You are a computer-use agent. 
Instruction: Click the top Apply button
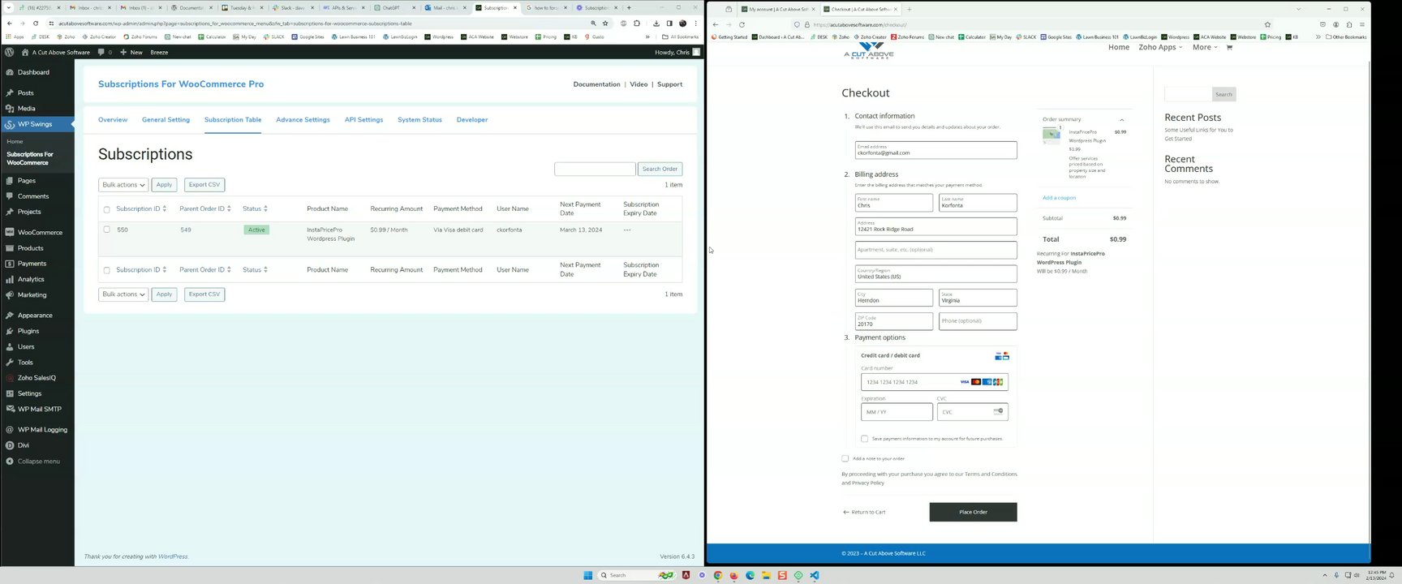pos(164,185)
